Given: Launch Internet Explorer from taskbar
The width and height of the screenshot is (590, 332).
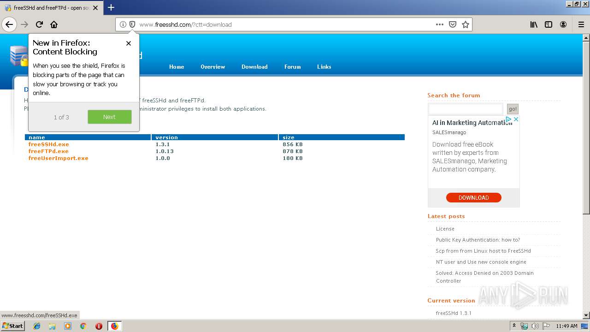Looking at the screenshot, I should point(37,326).
